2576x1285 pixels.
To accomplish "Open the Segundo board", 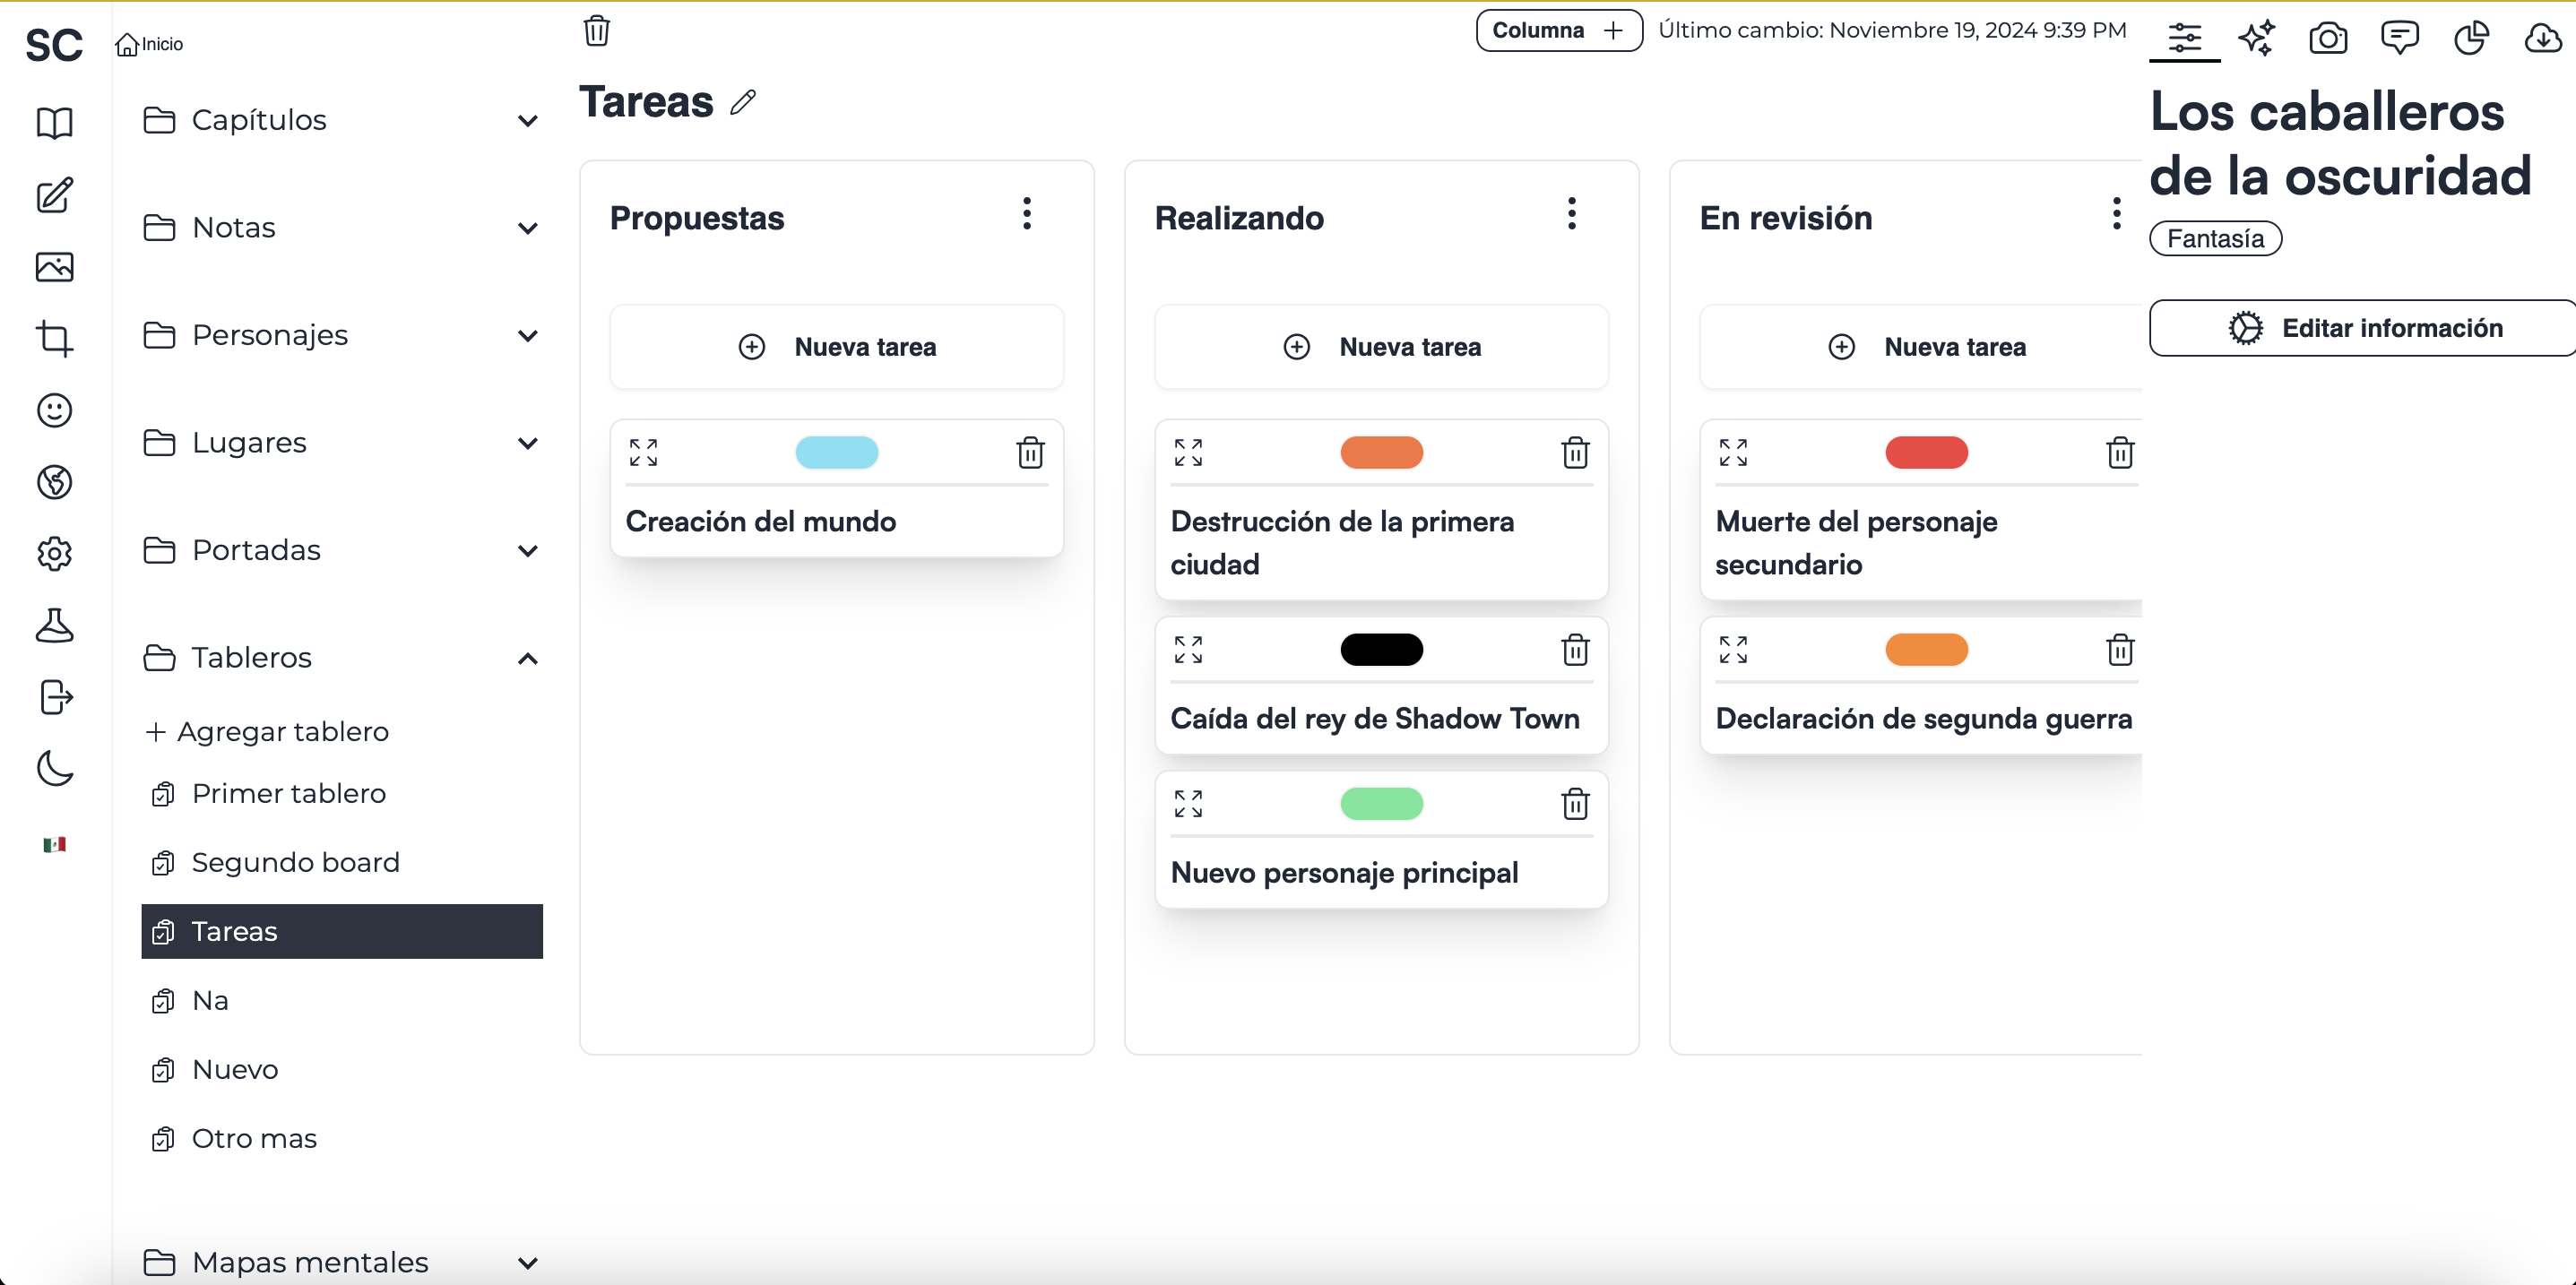I will (x=342, y=863).
